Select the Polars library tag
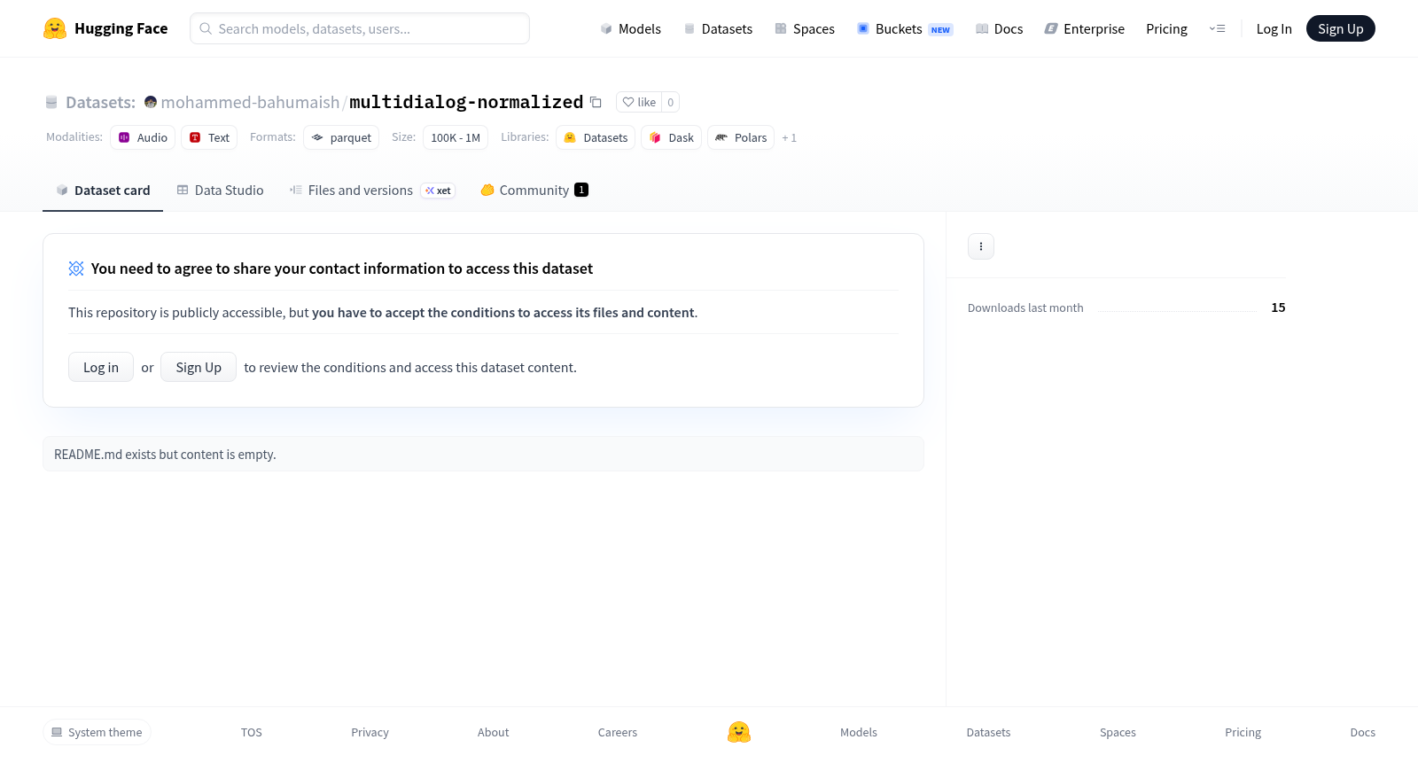Screen dimensions: 1418x763 click(741, 137)
